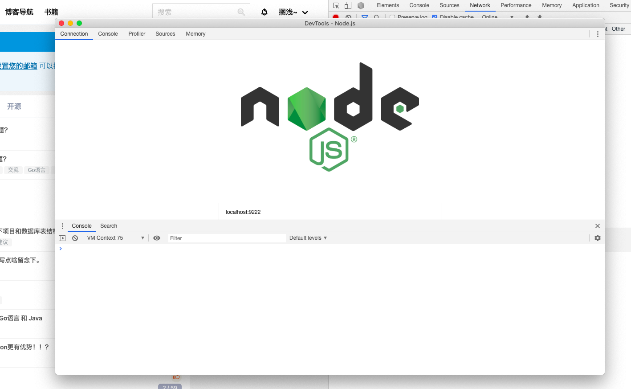
Task: Open the Security tab
Action: click(x=619, y=5)
